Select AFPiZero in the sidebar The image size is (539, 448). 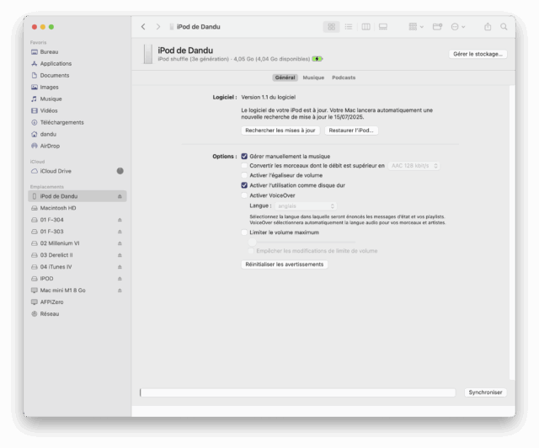coord(77,301)
